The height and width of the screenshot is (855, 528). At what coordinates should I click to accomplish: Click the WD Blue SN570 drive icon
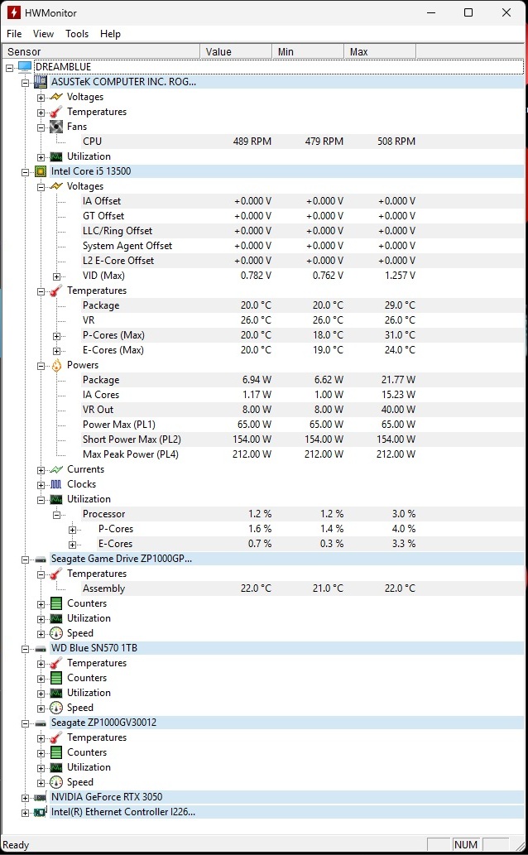point(41,648)
